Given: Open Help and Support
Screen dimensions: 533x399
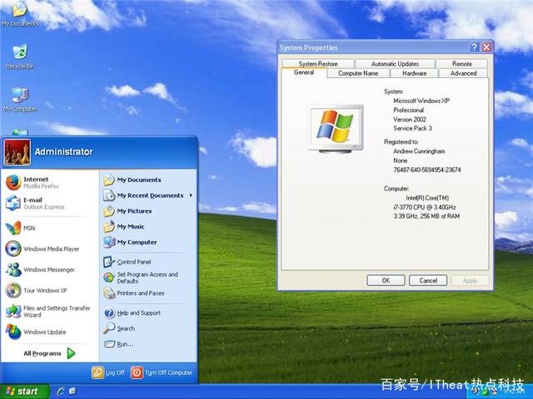Looking at the screenshot, I should pos(132,313).
